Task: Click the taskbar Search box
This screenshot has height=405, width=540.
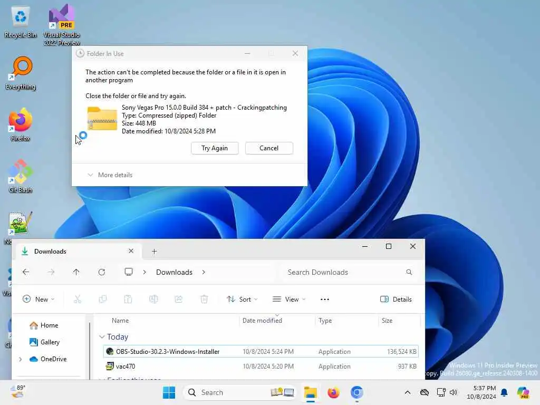Action: [240, 392]
